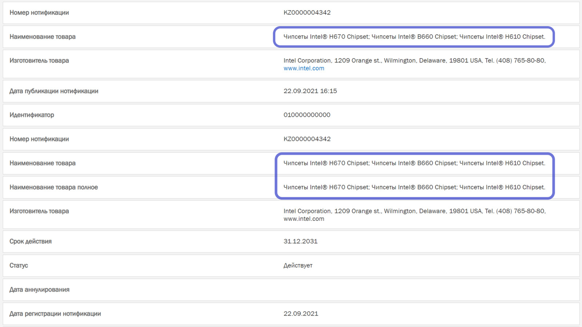Click the 'Наименование товара полное' label
The height and width of the screenshot is (327, 582).
point(53,187)
